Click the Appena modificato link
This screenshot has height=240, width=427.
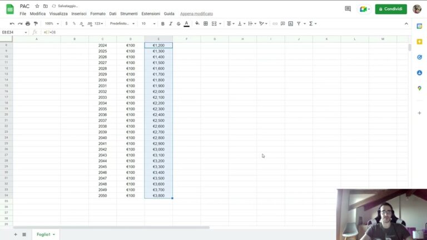click(196, 13)
